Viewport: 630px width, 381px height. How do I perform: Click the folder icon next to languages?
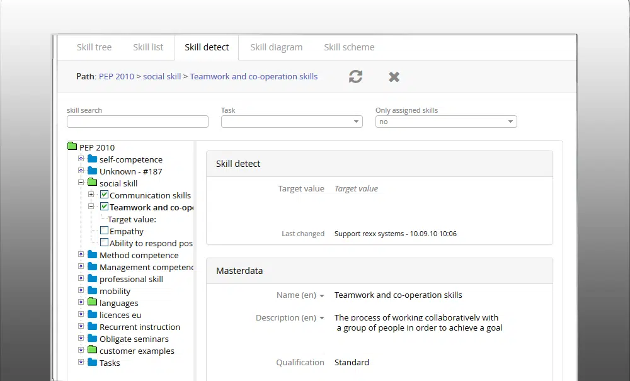coord(91,303)
